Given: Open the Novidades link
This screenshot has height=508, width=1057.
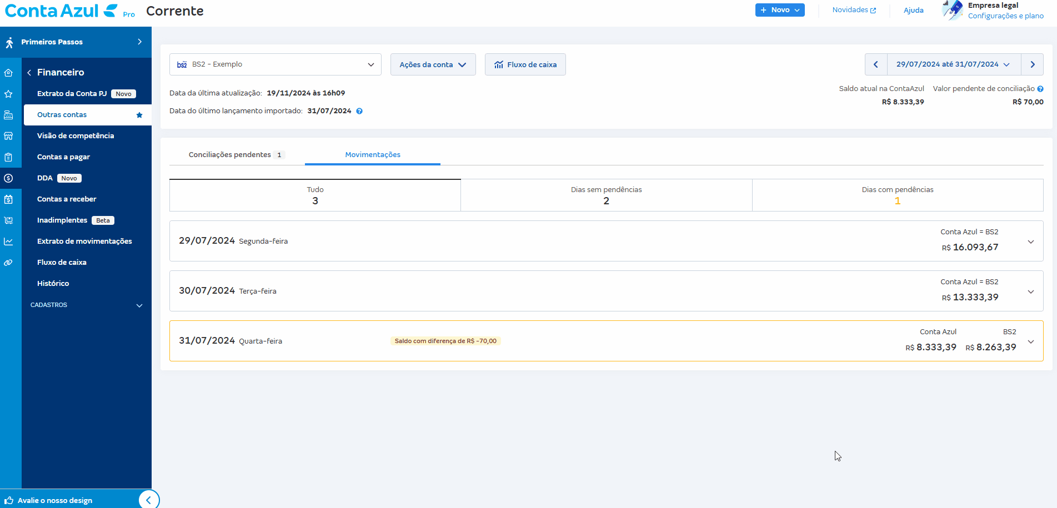Looking at the screenshot, I should pos(854,10).
